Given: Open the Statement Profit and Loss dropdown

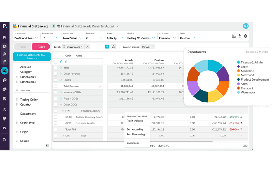Looking at the screenshot, I should [26, 38].
